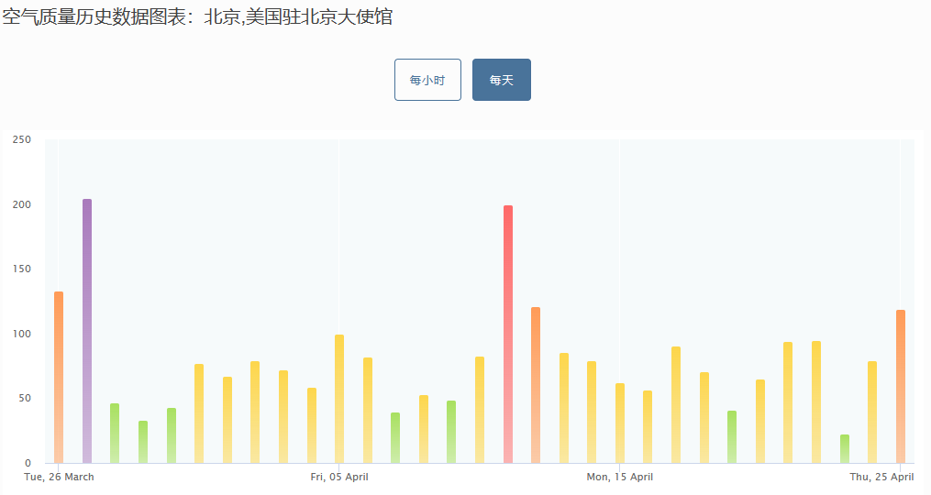Click the orange bar right after the red bar
Screen dimensions: 931x495
pos(536,385)
